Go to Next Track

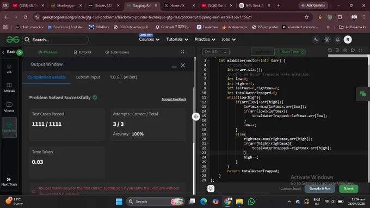click(9, 182)
